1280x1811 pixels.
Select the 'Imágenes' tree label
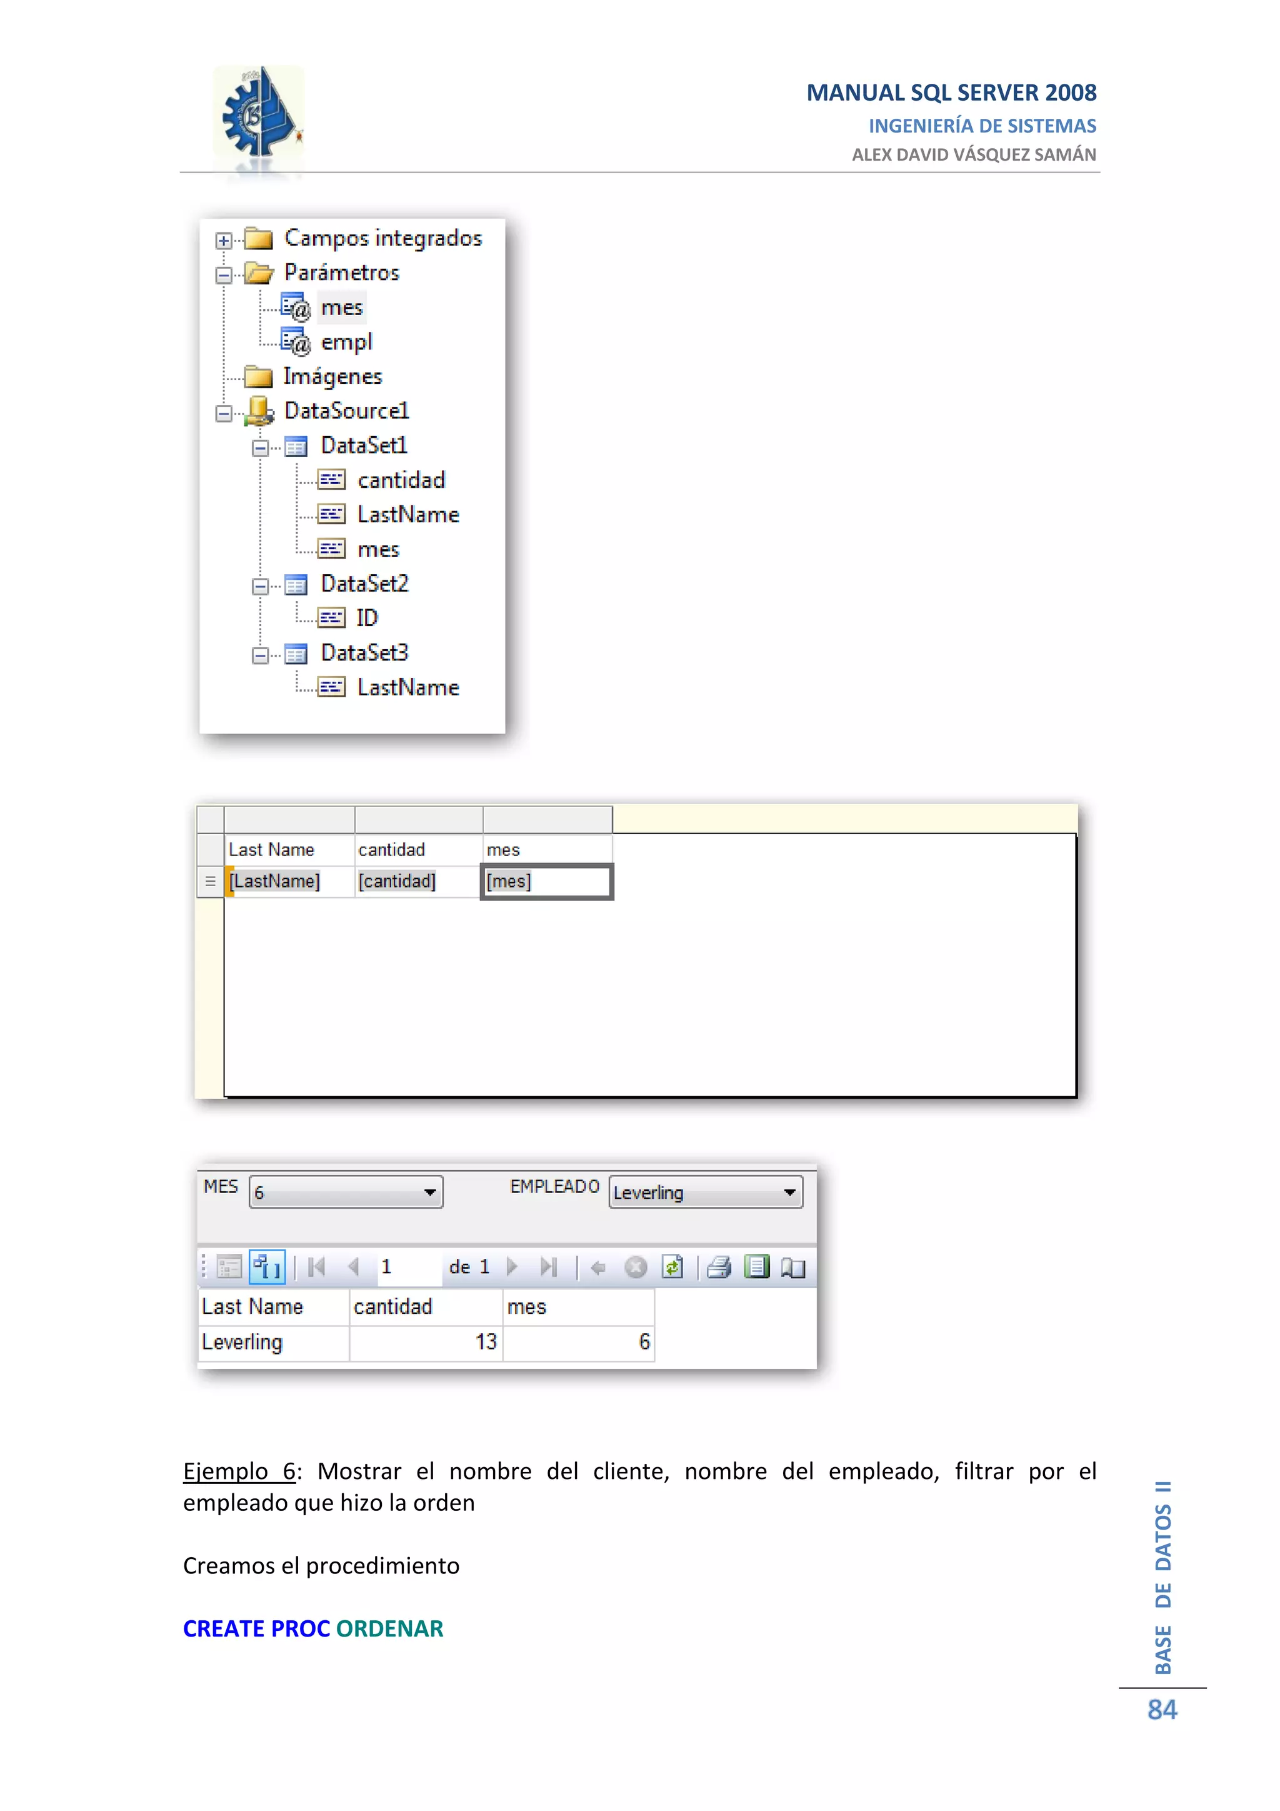[332, 377]
